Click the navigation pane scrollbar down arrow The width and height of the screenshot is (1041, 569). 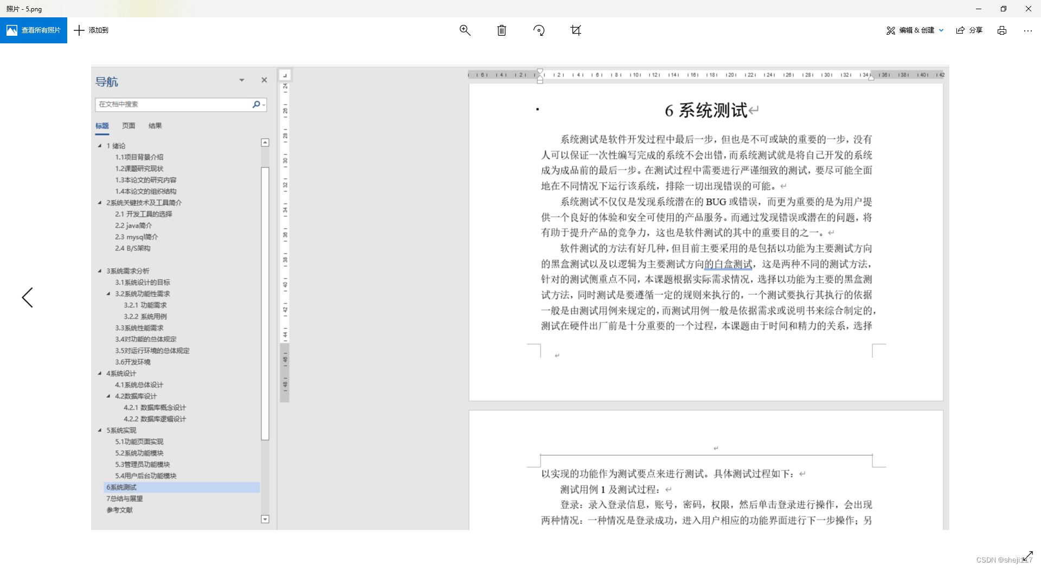265,519
